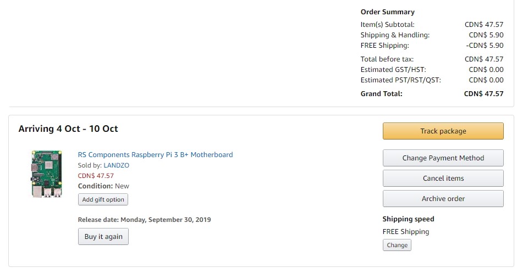Select the Grand Total amount

pos(483,94)
